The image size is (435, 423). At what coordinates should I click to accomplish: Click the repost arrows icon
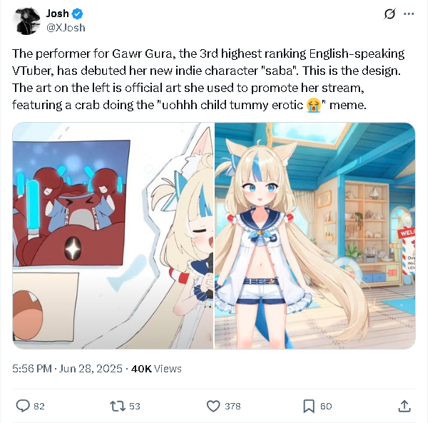[x=118, y=406]
